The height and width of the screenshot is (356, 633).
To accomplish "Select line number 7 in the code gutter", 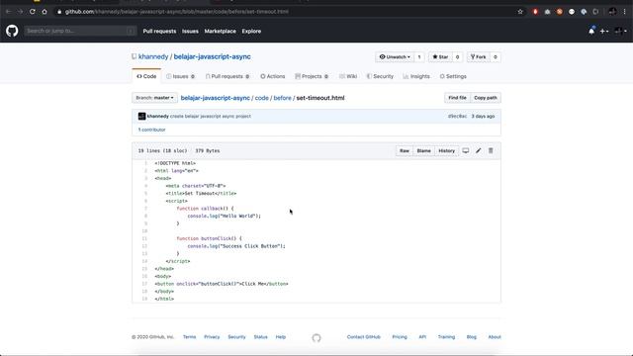I will coord(145,209).
